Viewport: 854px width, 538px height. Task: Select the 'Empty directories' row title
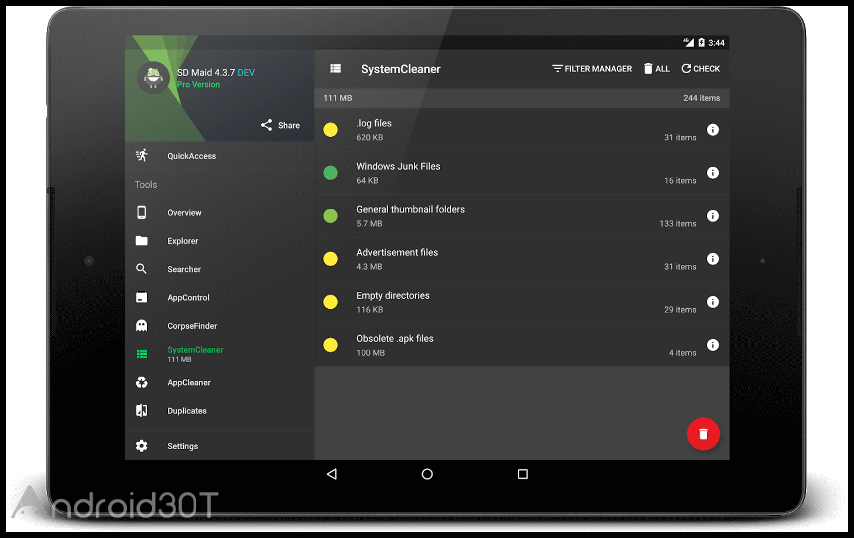coord(393,295)
